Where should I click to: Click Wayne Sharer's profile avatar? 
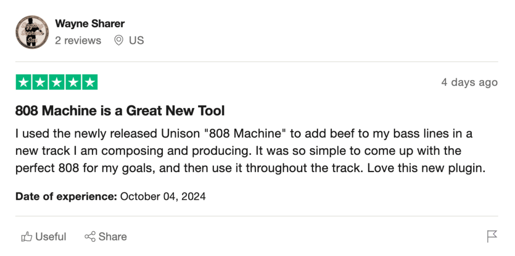(32, 32)
